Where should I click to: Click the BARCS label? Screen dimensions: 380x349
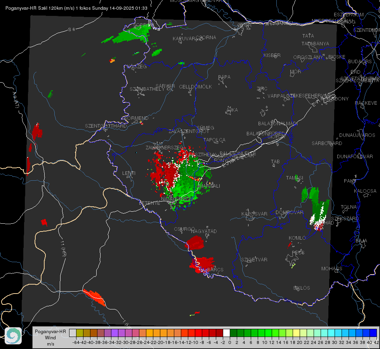215,270
